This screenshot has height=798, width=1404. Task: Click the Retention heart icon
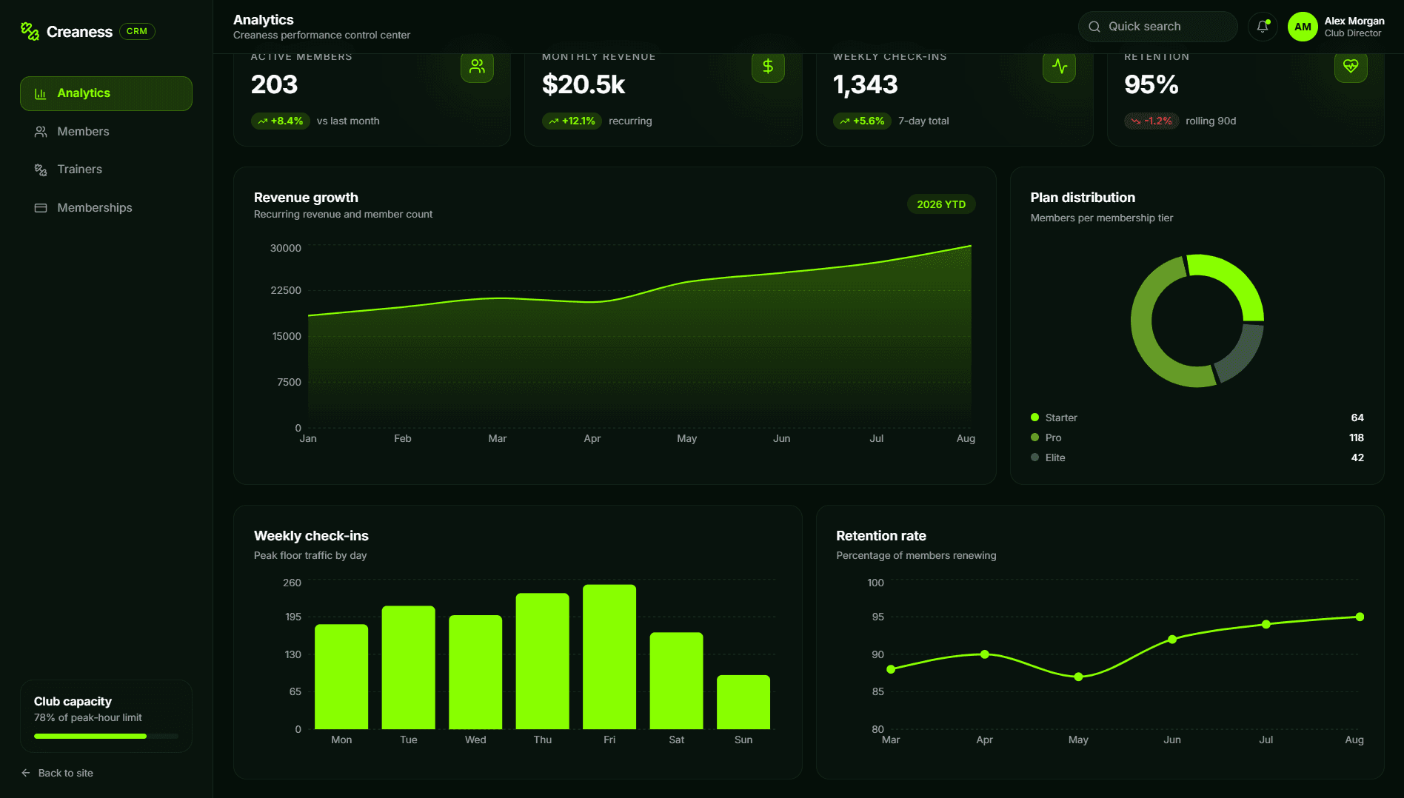pos(1351,67)
